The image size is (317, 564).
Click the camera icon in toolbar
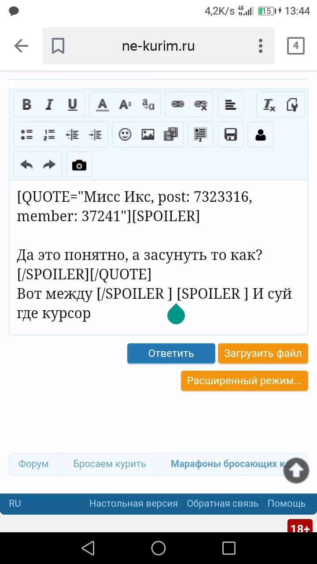click(79, 165)
